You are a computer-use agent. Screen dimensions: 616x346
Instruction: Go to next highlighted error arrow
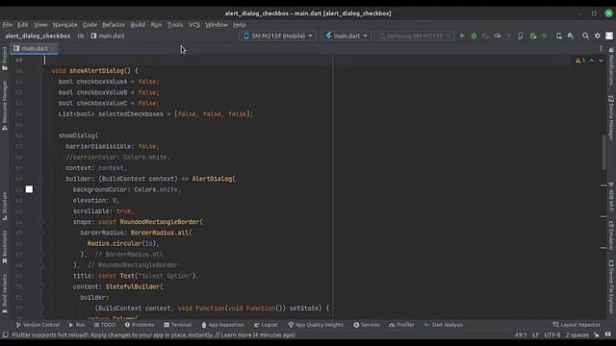click(x=601, y=61)
